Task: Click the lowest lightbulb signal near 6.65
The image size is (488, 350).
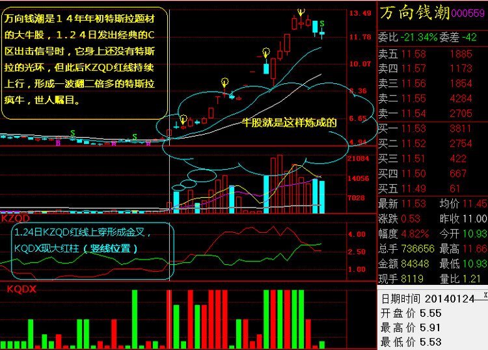Action: (183, 119)
